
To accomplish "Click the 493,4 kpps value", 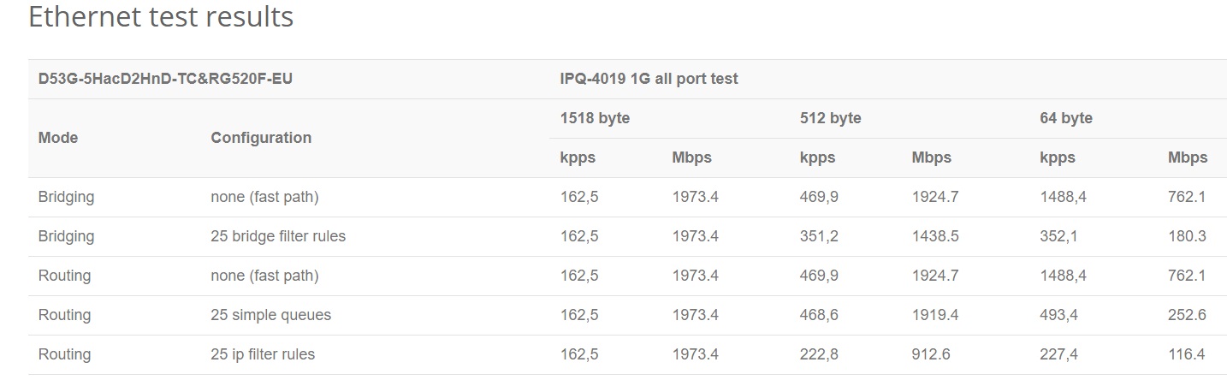I will (x=1058, y=315).
